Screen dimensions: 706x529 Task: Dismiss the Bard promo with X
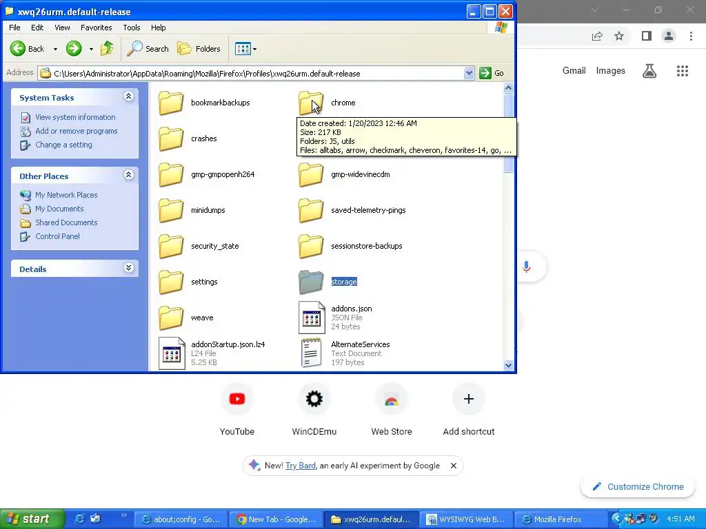coord(454,466)
